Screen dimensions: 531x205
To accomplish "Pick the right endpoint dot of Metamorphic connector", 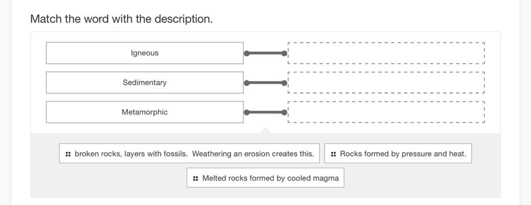I will [285, 112].
